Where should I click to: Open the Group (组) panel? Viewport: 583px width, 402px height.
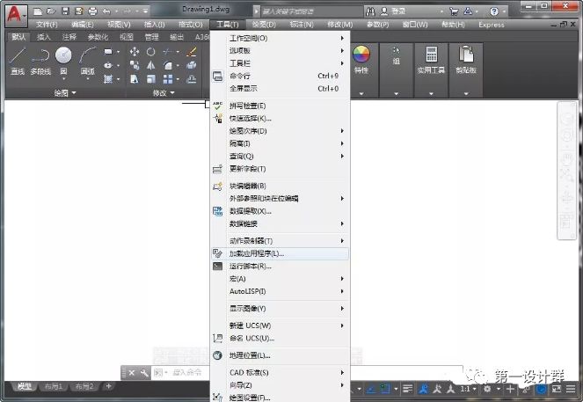pyautogui.click(x=396, y=56)
